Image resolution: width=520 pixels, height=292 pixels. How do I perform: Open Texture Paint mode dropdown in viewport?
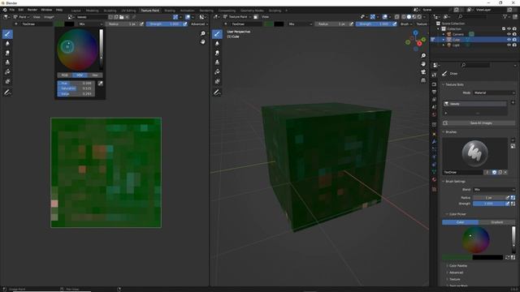pos(237,17)
